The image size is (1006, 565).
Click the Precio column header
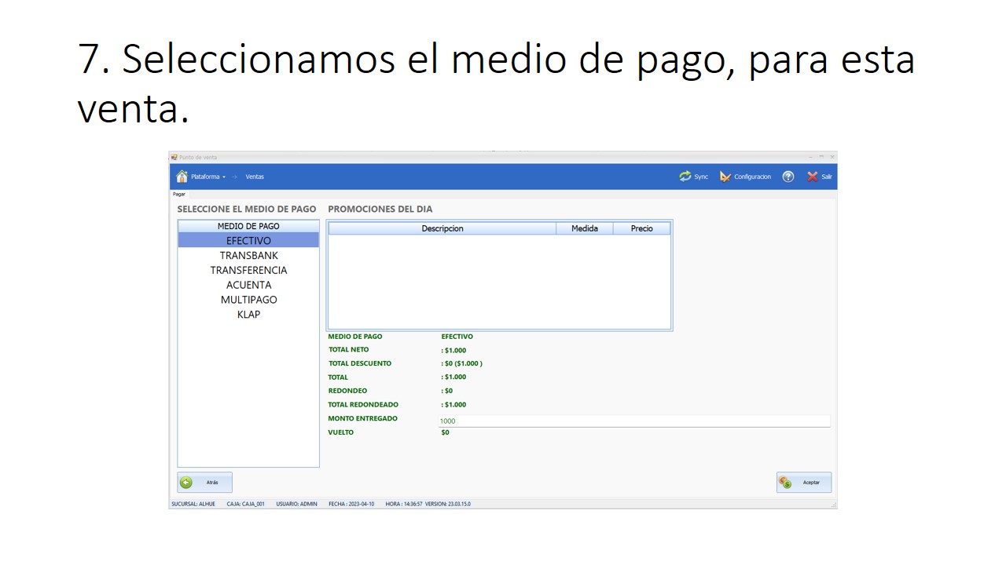642,228
